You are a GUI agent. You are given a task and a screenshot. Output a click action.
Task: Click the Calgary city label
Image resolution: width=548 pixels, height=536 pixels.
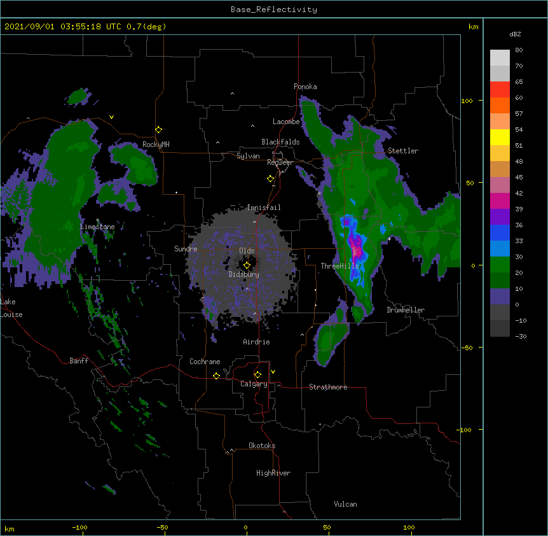point(254,384)
